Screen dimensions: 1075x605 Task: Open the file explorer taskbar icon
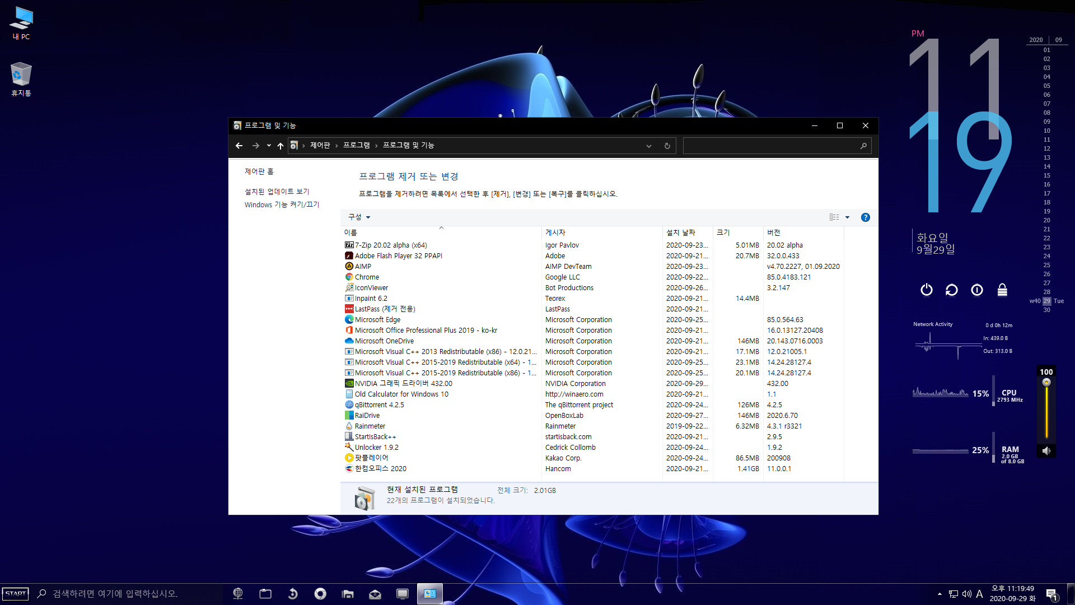[348, 594]
